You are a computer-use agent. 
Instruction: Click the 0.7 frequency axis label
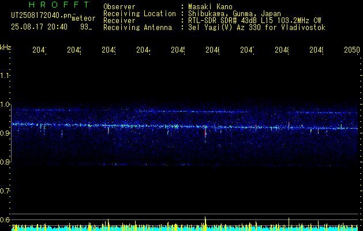click(x=5, y=191)
